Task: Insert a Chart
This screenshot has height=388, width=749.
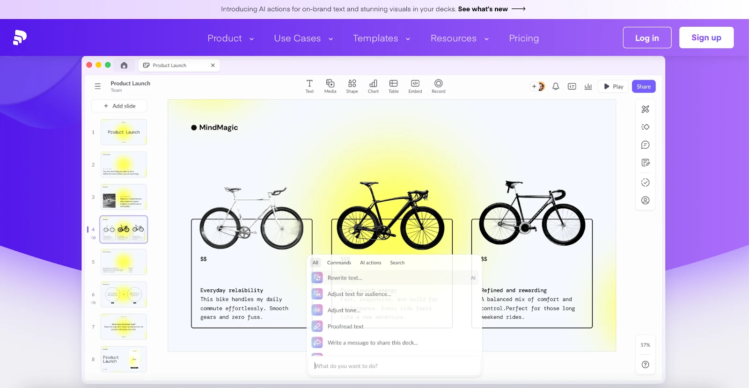Action: 373,86
